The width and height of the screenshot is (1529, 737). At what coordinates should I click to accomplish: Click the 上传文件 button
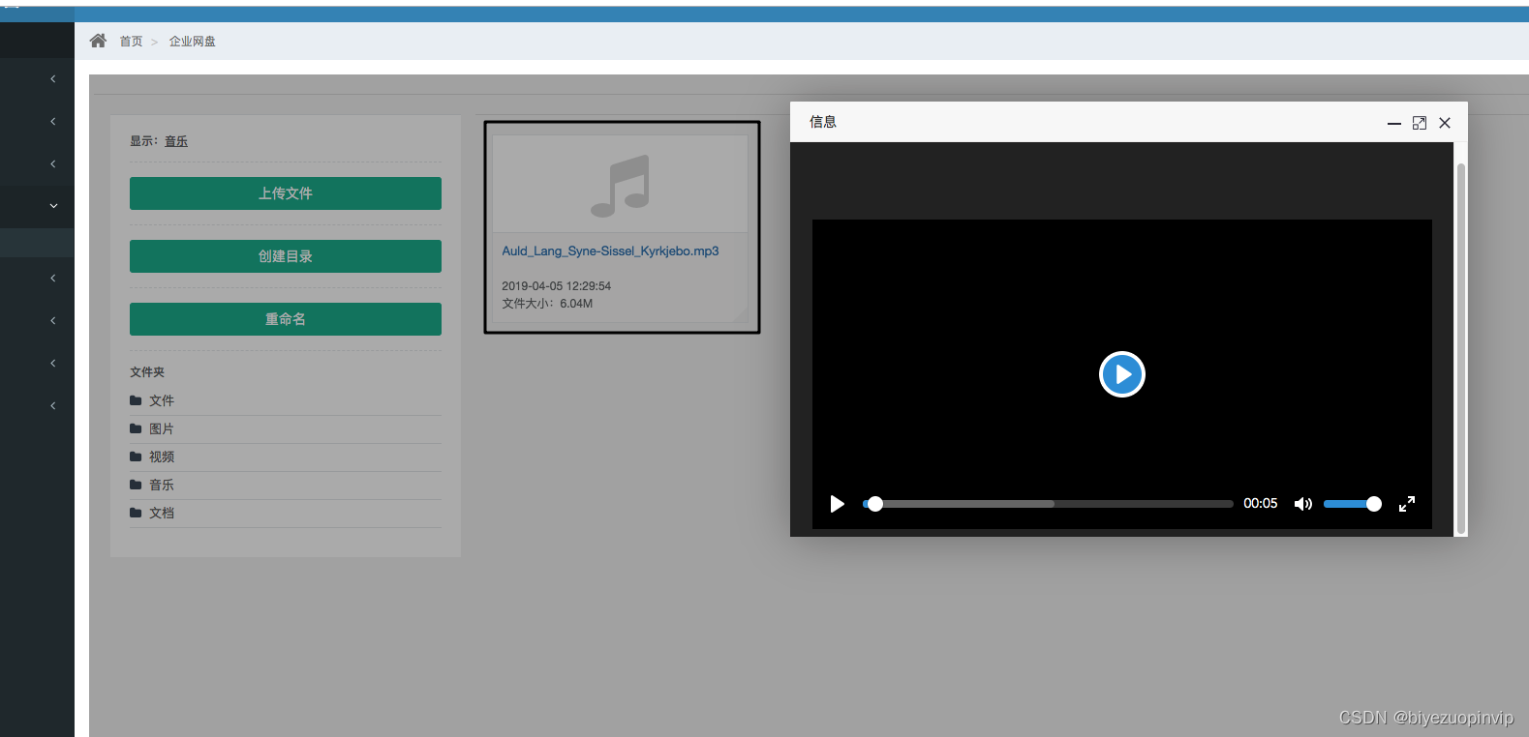(286, 193)
